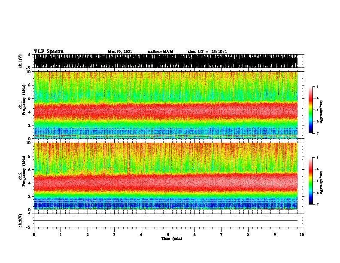
Task: Click time axis tick label "3"
Action: tap(114, 235)
